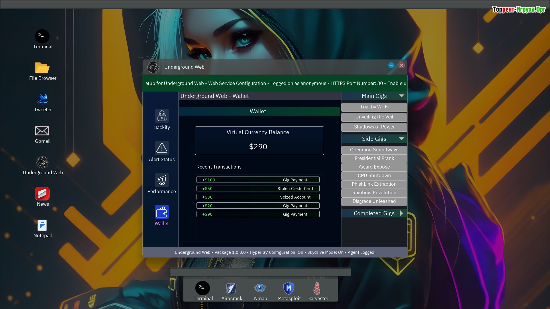550x309 pixels.
Task: Collapse the Main Gigs section arrow
Action: coord(401,96)
